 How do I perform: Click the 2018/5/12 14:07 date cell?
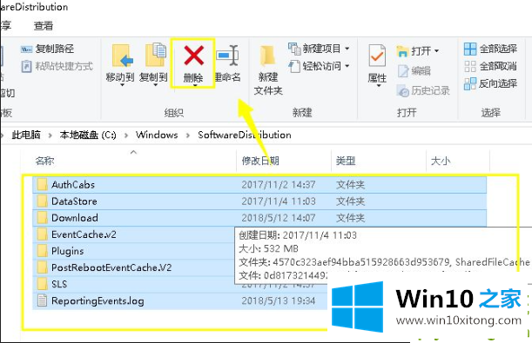click(x=279, y=218)
